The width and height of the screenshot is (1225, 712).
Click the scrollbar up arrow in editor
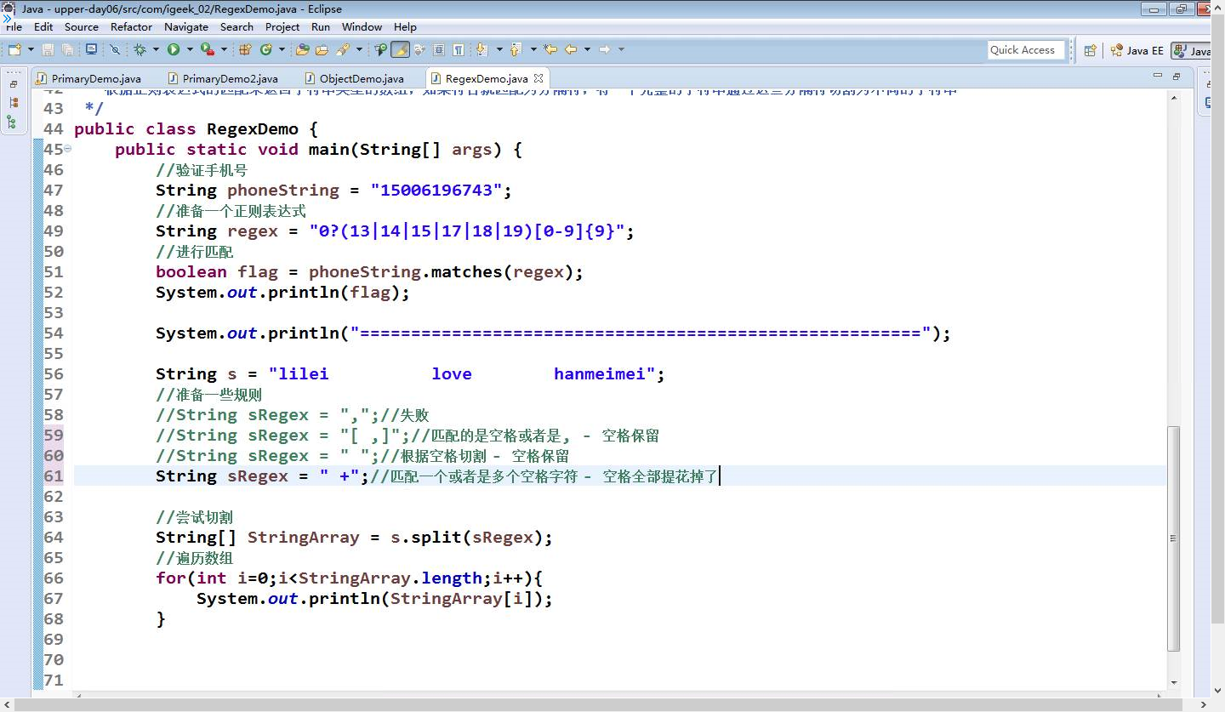tap(1174, 98)
